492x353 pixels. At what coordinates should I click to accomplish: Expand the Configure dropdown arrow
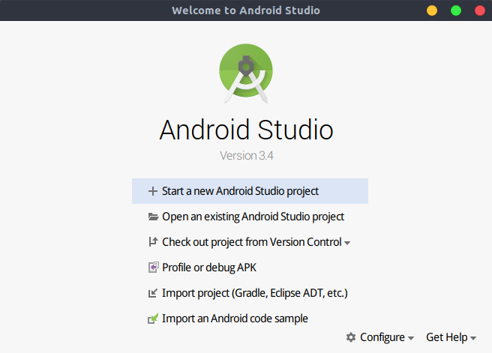click(x=411, y=338)
